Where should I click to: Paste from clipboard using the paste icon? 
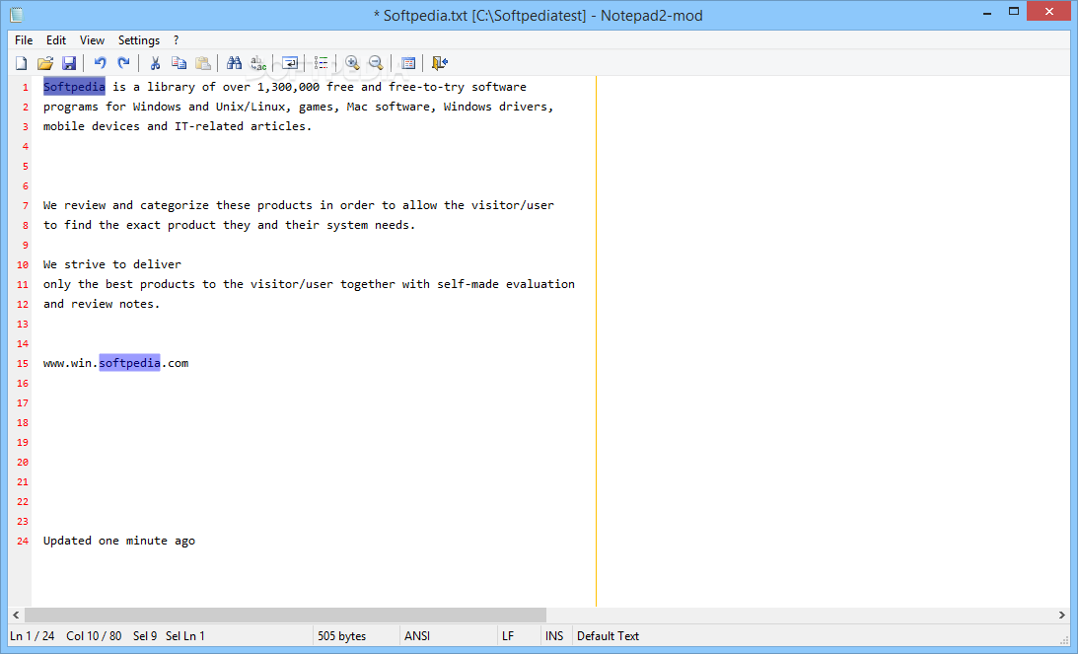pyautogui.click(x=203, y=63)
